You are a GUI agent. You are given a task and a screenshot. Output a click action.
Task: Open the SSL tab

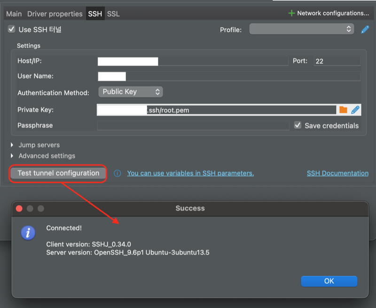pos(113,14)
